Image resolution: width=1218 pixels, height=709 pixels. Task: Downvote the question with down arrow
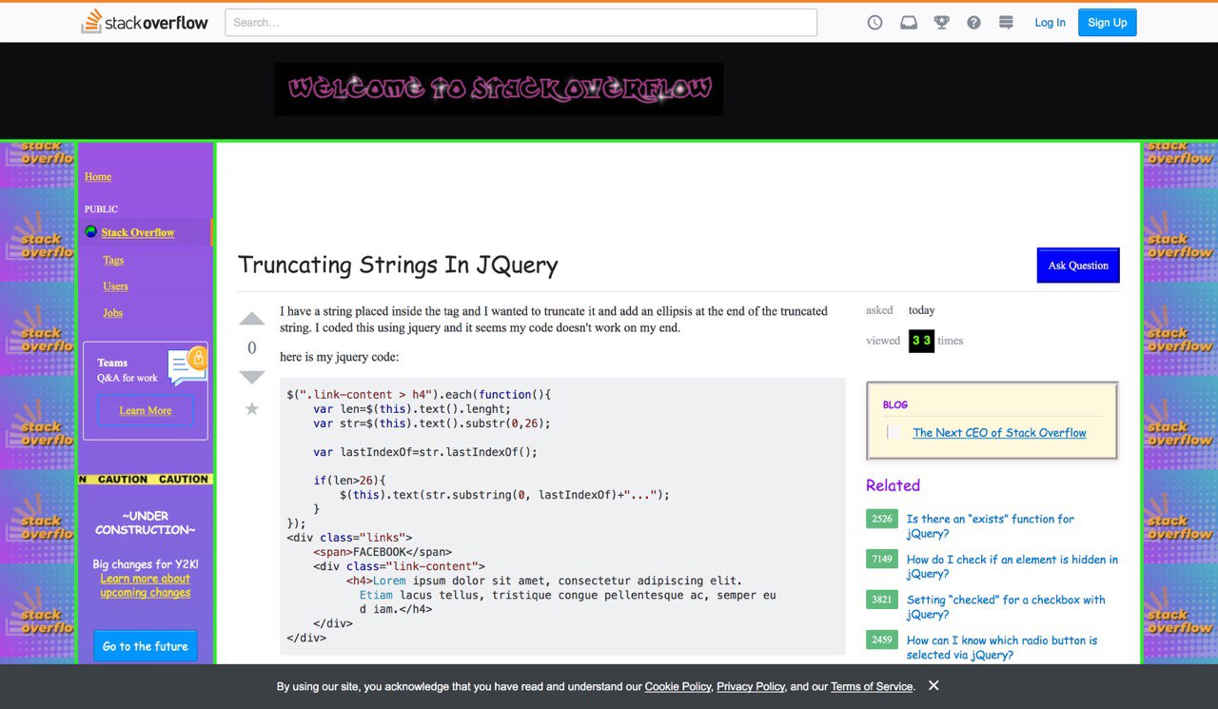pos(252,378)
